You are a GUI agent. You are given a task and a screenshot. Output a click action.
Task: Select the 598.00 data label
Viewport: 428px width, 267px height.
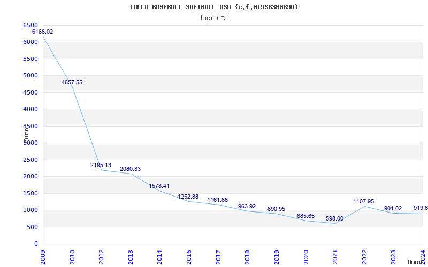pos(335,219)
